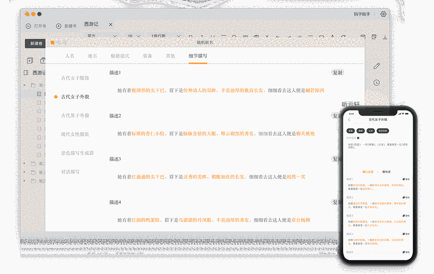The image size is (434, 274).
Task: Switch to the 人名 tab
Action: pyautogui.click(x=70, y=56)
